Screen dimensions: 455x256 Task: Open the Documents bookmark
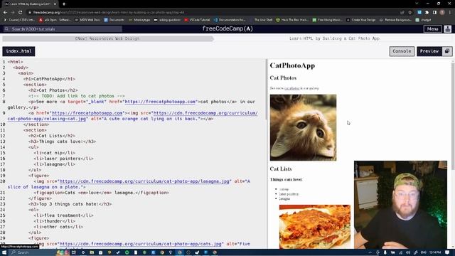click(114, 20)
